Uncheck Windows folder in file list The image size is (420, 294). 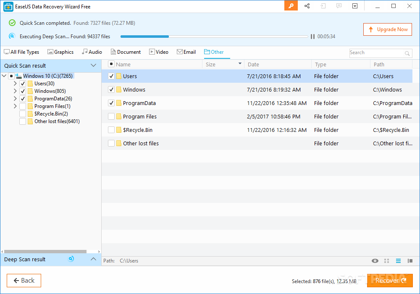click(111, 89)
